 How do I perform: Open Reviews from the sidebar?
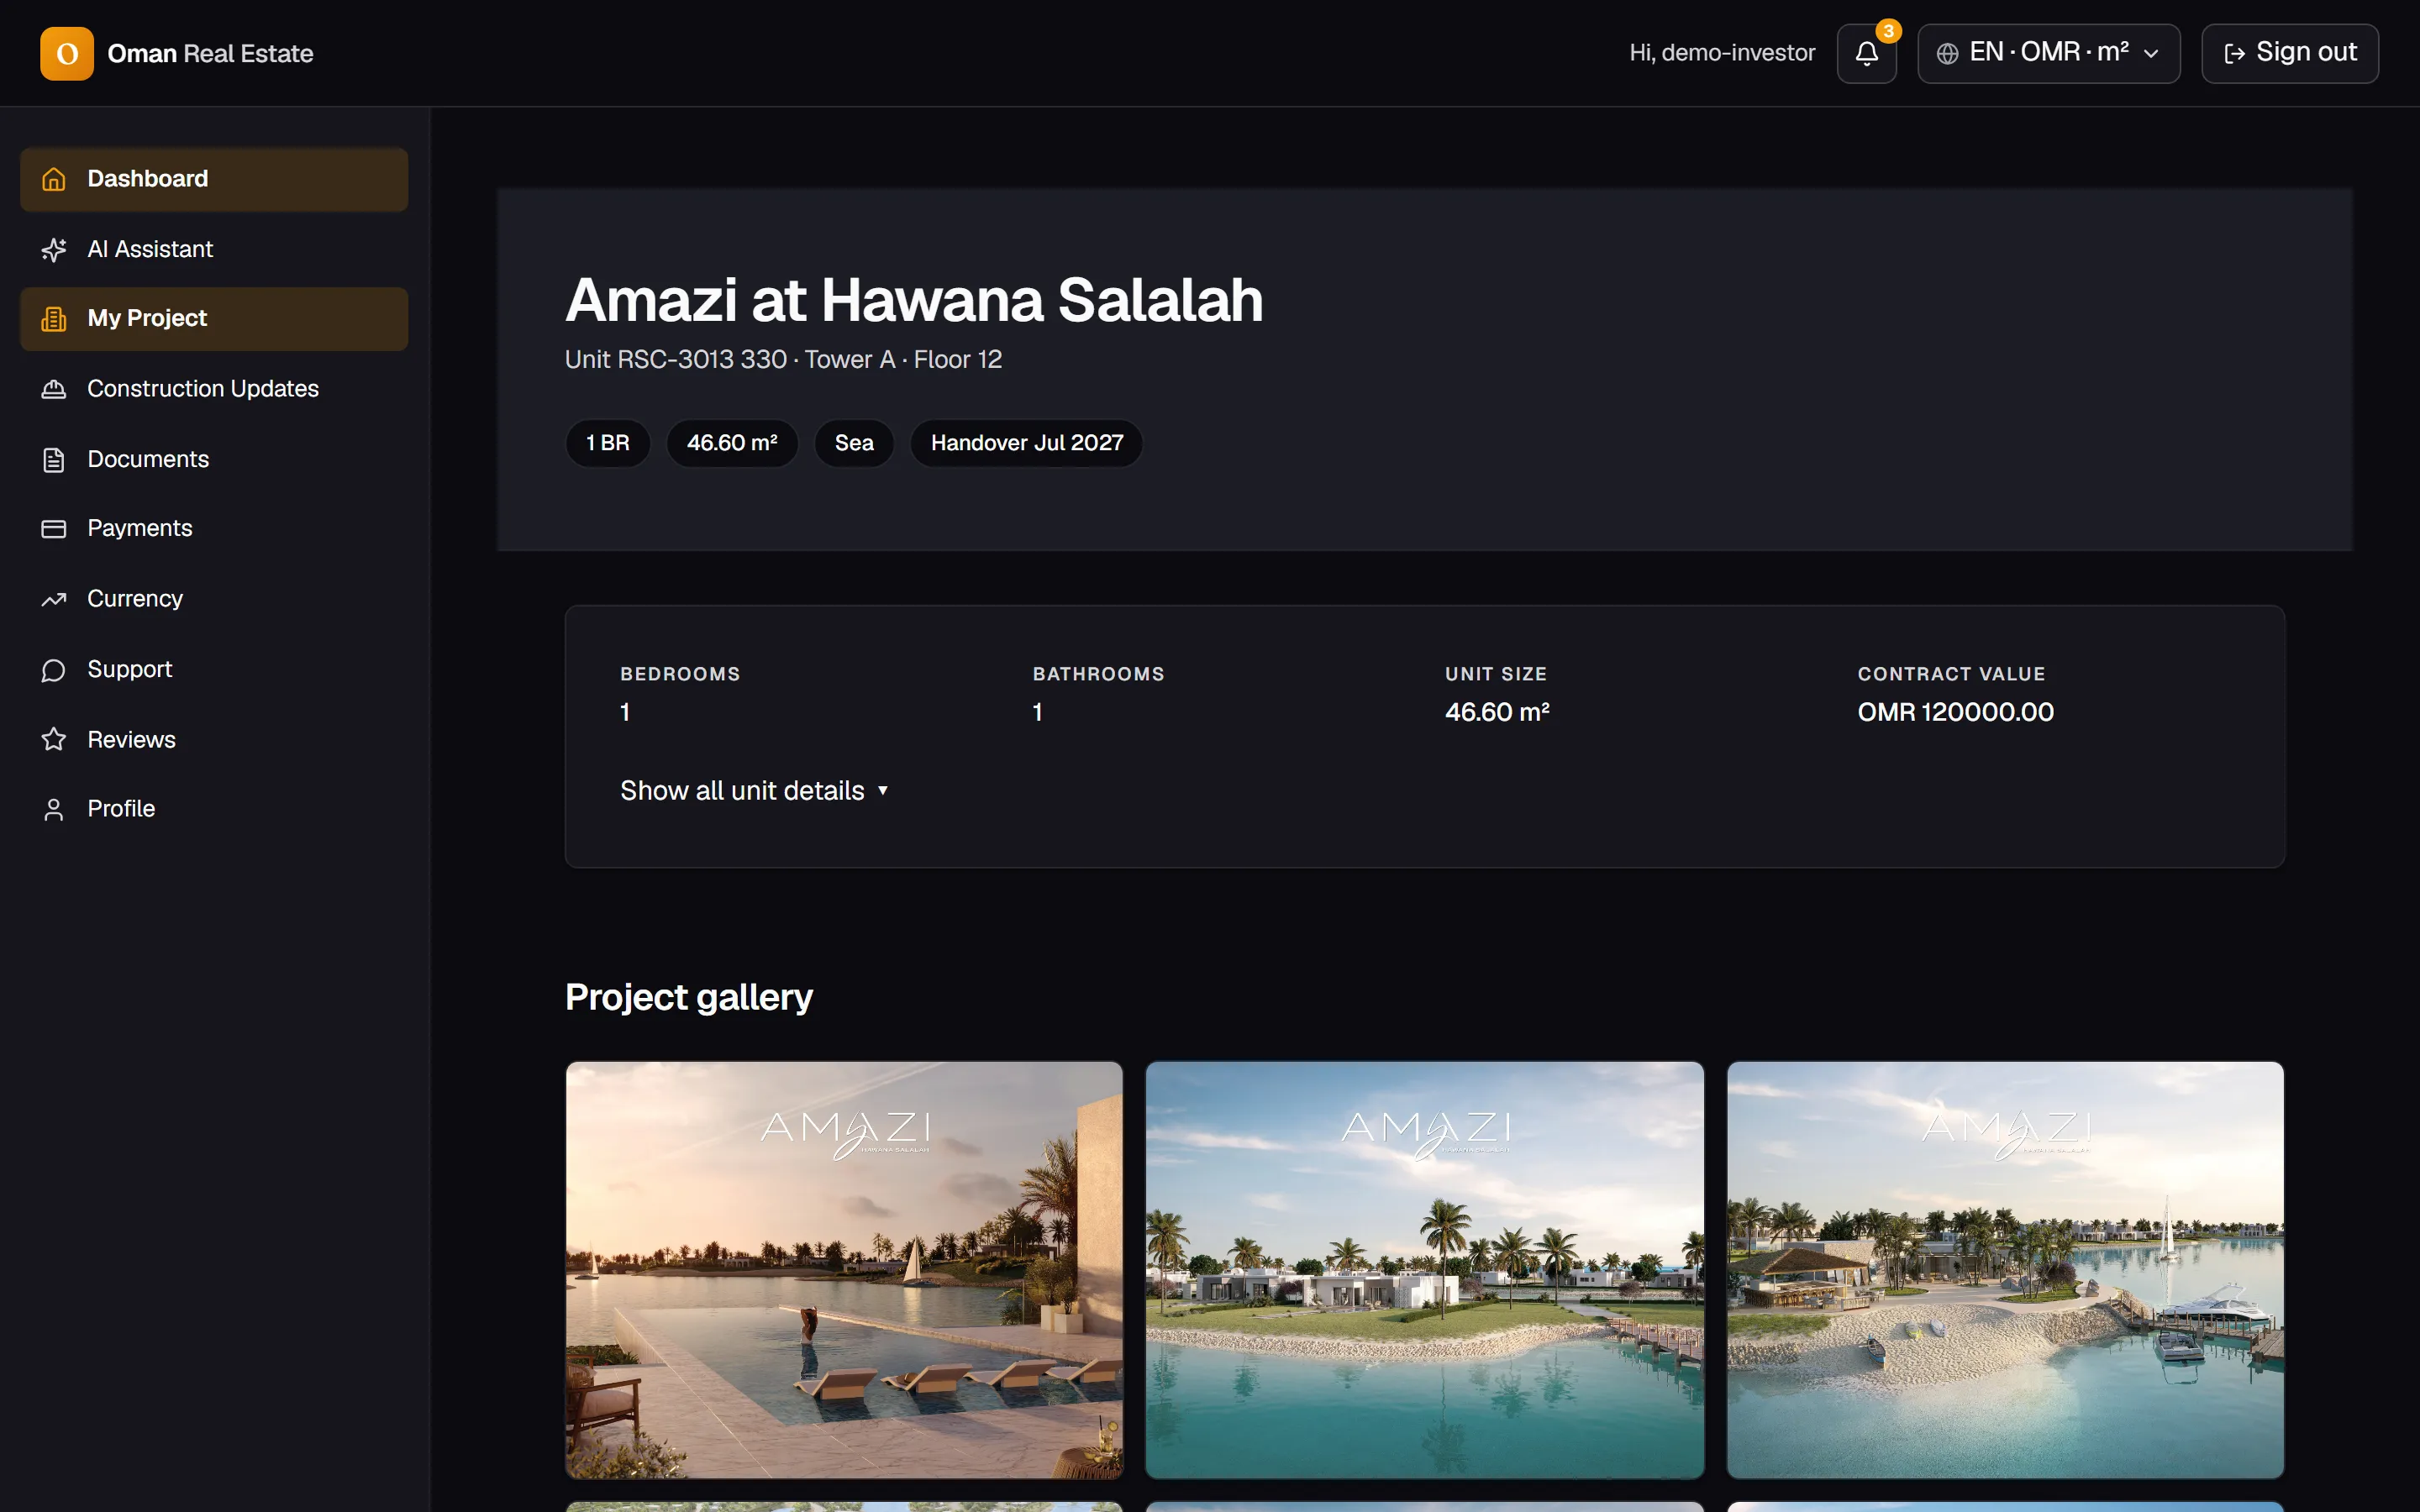[214, 739]
